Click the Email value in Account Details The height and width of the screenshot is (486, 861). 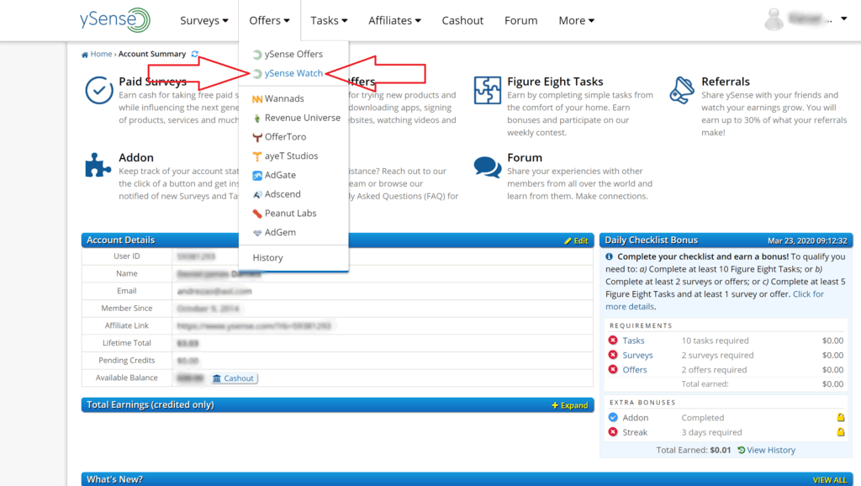point(214,292)
